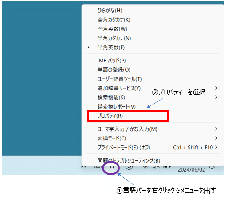Open 検索機能(S) menu item
The width and height of the screenshot is (228, 199).
coord(111,98)
